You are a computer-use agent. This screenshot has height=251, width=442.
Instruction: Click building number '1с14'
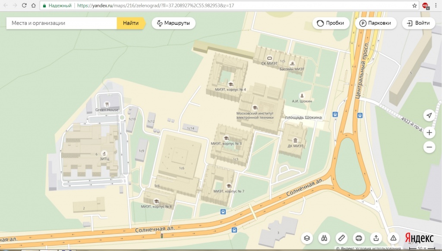[x=191, y=128]
